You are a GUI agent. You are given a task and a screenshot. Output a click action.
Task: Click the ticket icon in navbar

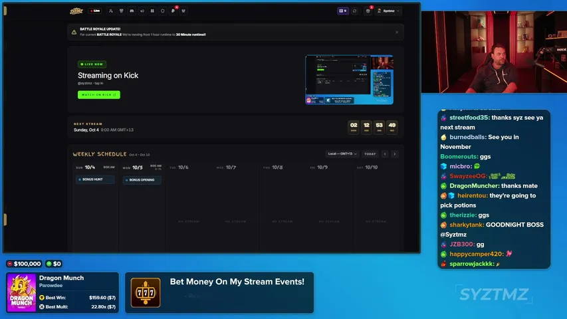tap(142, 11)
